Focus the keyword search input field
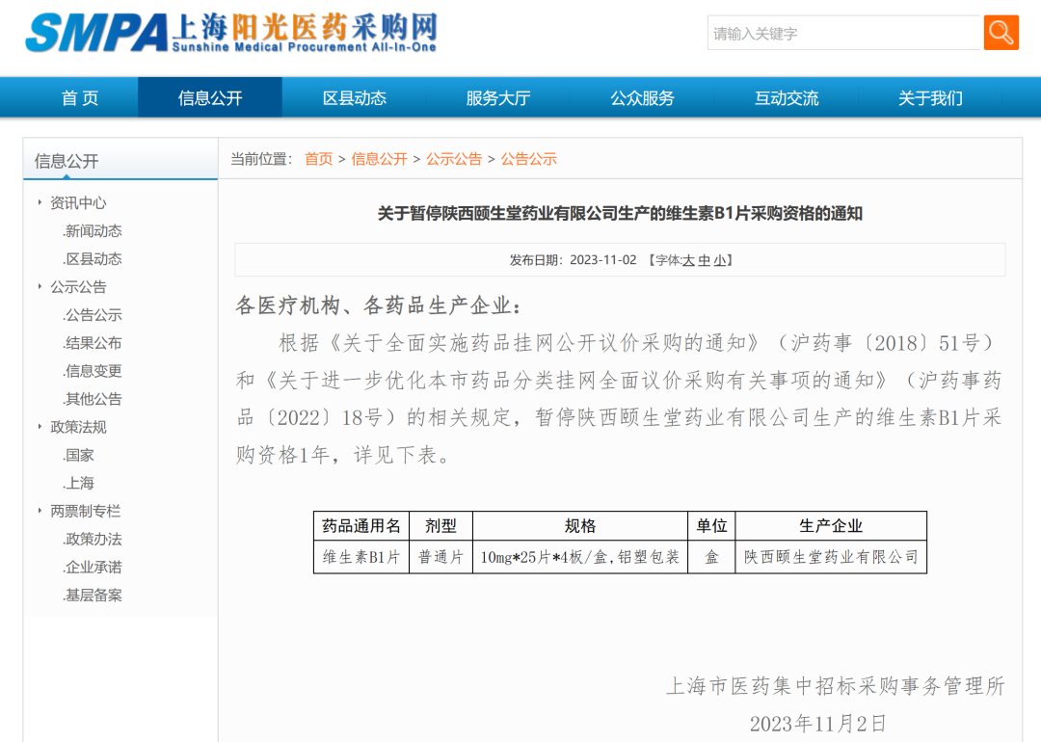 (x=844, y=33)
